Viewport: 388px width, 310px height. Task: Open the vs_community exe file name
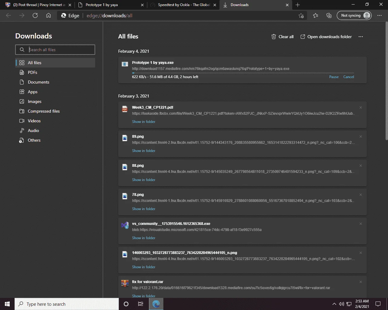tap(171, 224)
